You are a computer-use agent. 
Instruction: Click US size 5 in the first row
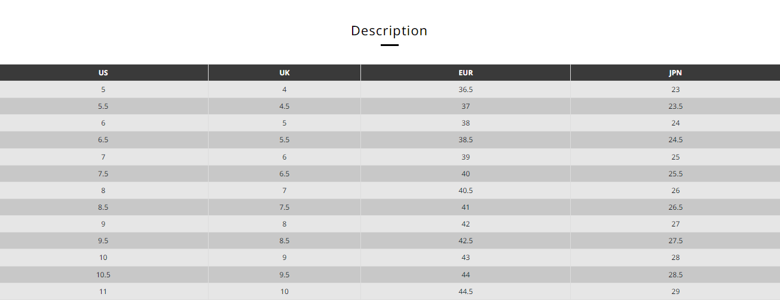(103, 90)
